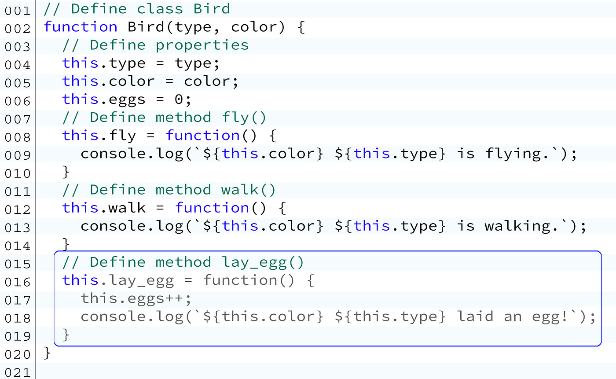Click 'this.type = type;' on line 004
Image resolution: width=616 pixels, height=379 pixels.
click(x=141, y=64)
